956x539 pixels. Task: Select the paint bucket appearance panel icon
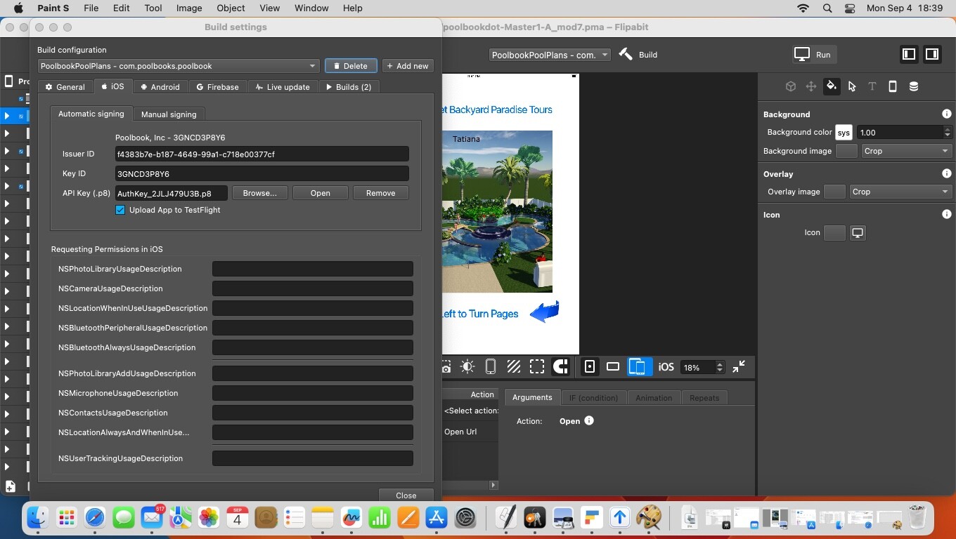tap(832, 86)
